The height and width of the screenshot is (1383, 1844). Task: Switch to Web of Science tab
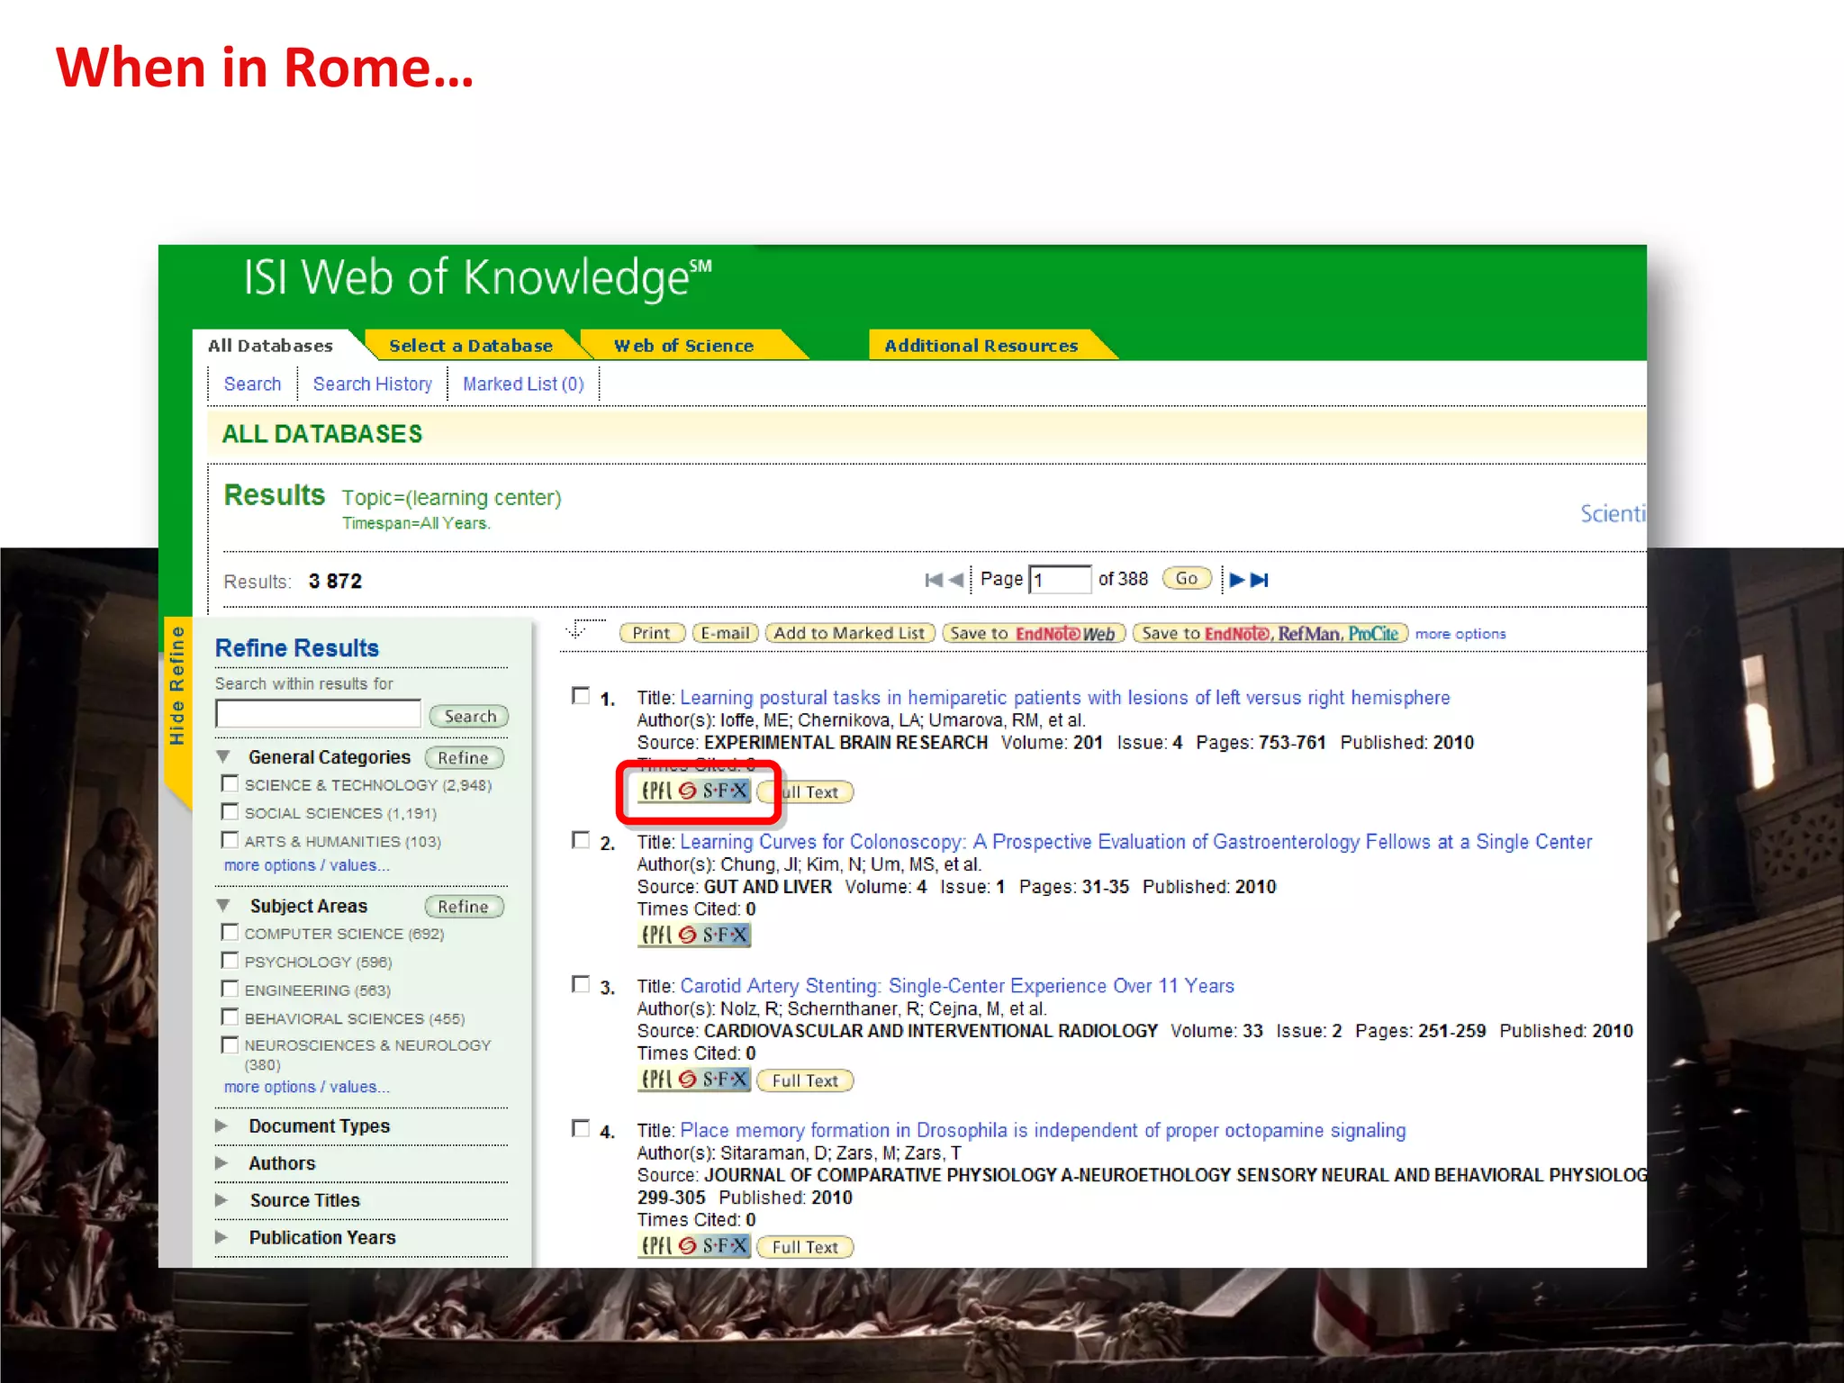683,346
